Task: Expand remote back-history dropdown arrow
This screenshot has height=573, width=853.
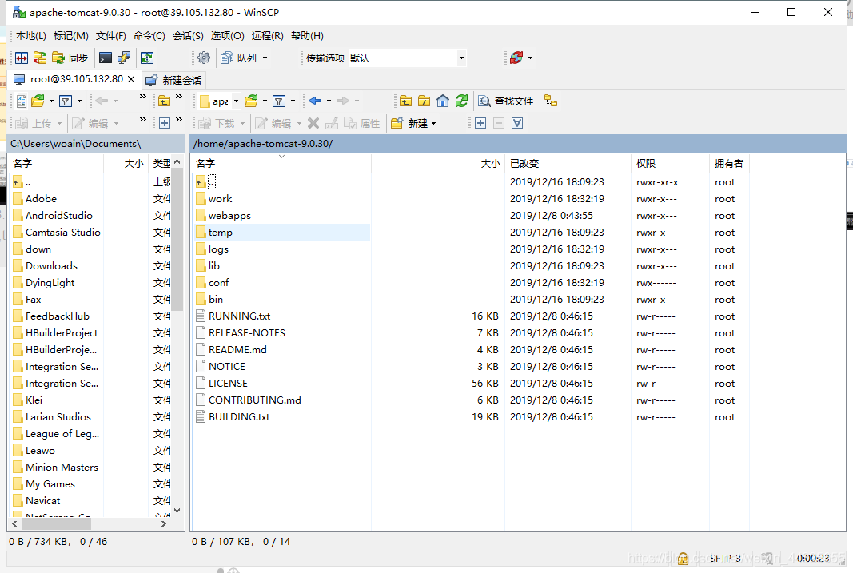Action: click(329, 101)
